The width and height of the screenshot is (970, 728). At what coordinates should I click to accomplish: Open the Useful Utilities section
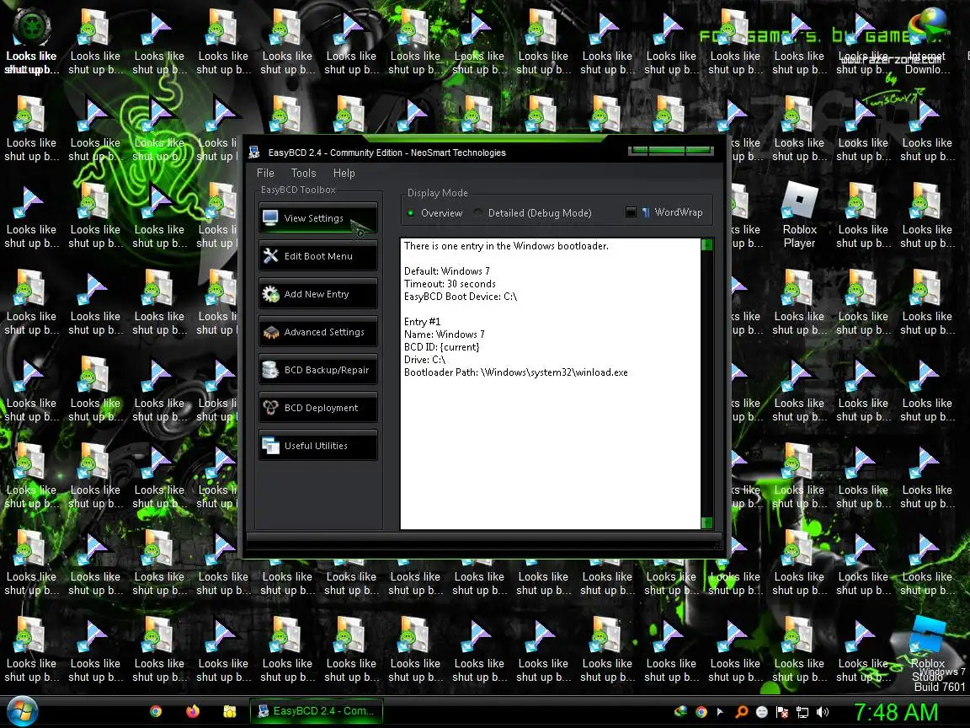pos(318,446)
